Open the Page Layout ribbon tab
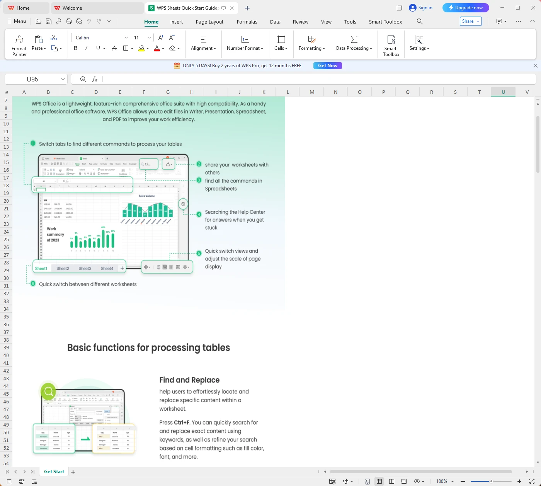This screenshot has height=486, width=541. tap(209, 22)
